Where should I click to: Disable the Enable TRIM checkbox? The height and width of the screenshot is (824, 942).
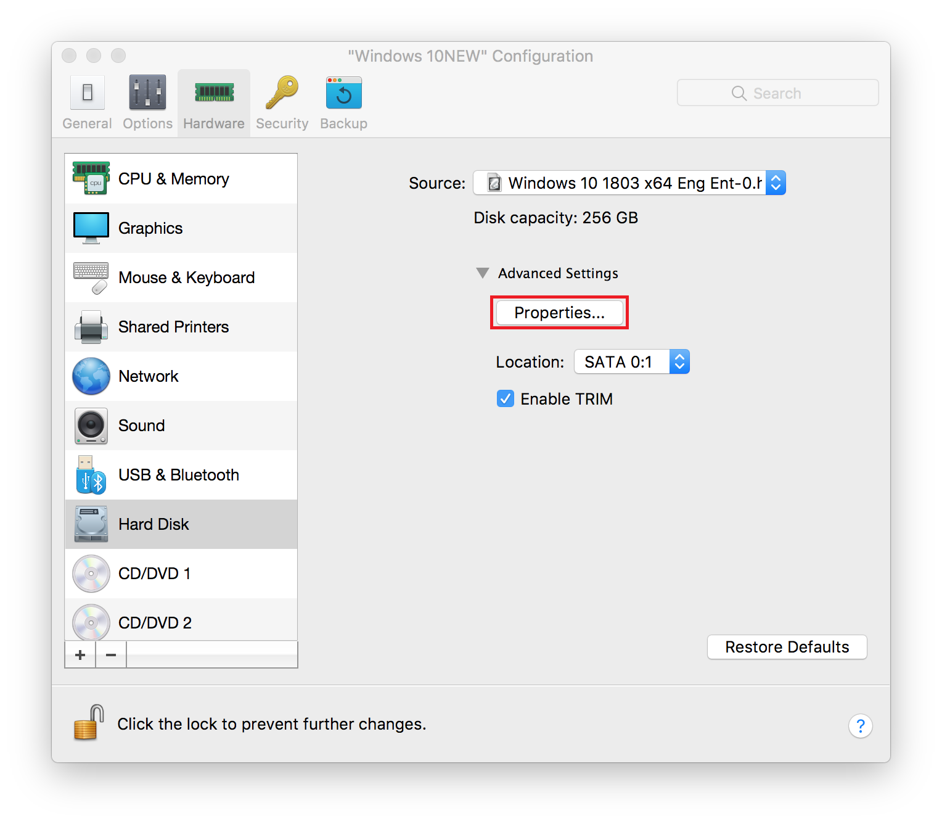pyautogui.click(x=506, y=398)
